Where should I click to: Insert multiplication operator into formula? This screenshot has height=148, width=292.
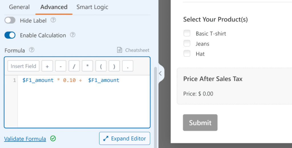[88, 66]
